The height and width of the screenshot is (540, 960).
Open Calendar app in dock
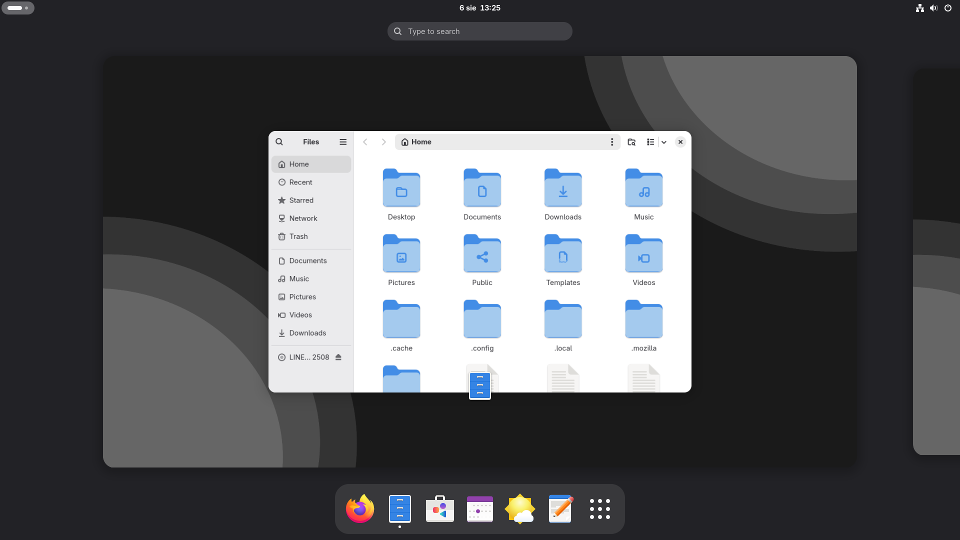tap(480, 508)
